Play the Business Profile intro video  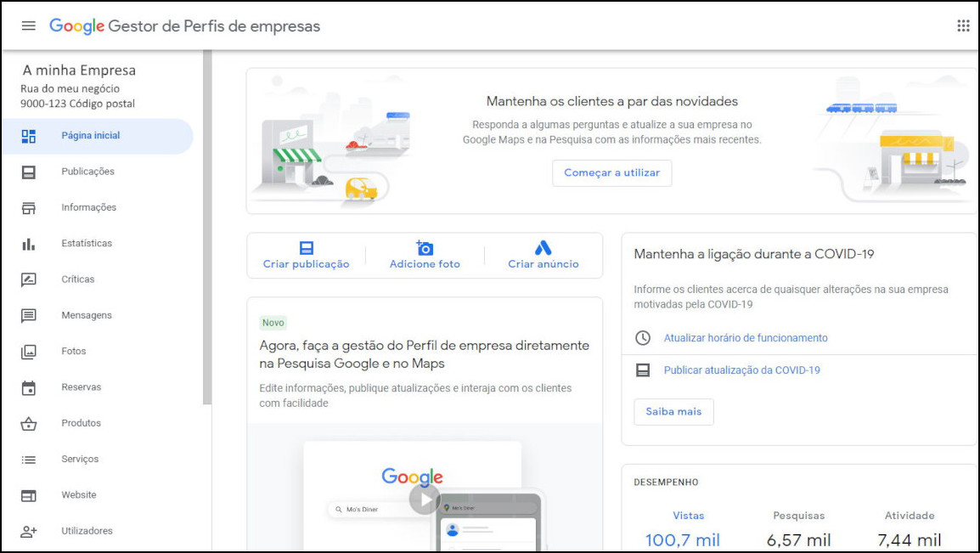(x=425, y=499)
